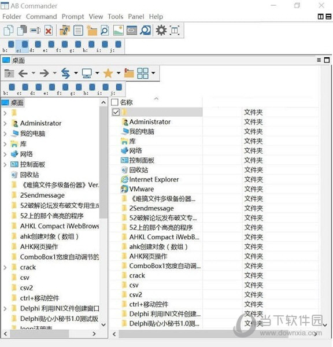Select drive c: in the upper drive bar
The image size is (333, 347).
coord(22,46)
